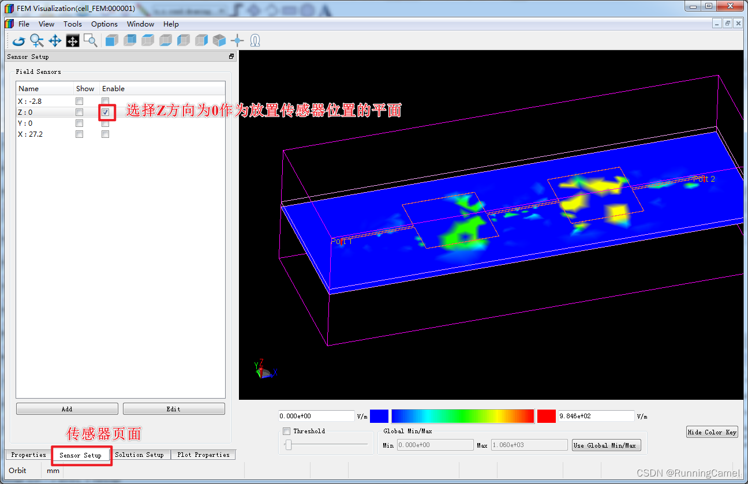
Task: Click the Name column header
Action: (x=45, y=88)
